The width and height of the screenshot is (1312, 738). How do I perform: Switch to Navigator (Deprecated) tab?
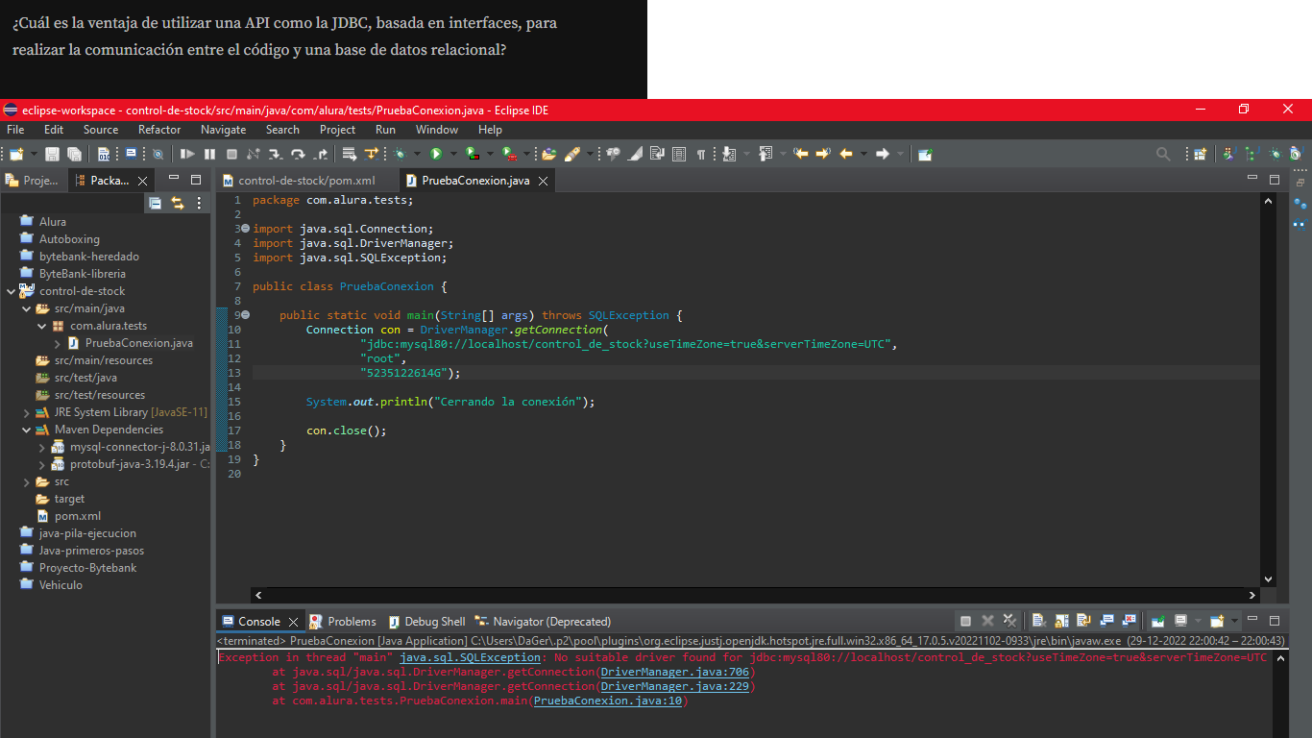tap(543, 622)
